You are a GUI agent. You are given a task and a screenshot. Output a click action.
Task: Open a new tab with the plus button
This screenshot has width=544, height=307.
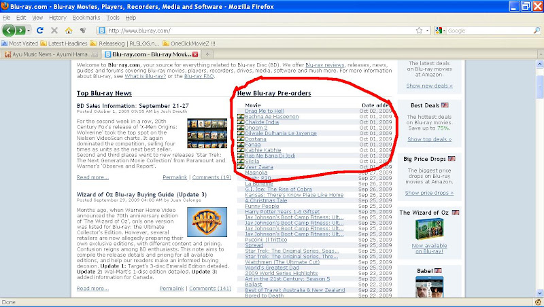click(207, 54)
